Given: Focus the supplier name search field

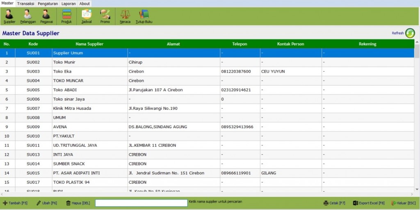Looking at the screenshot, I should [142, 203].
